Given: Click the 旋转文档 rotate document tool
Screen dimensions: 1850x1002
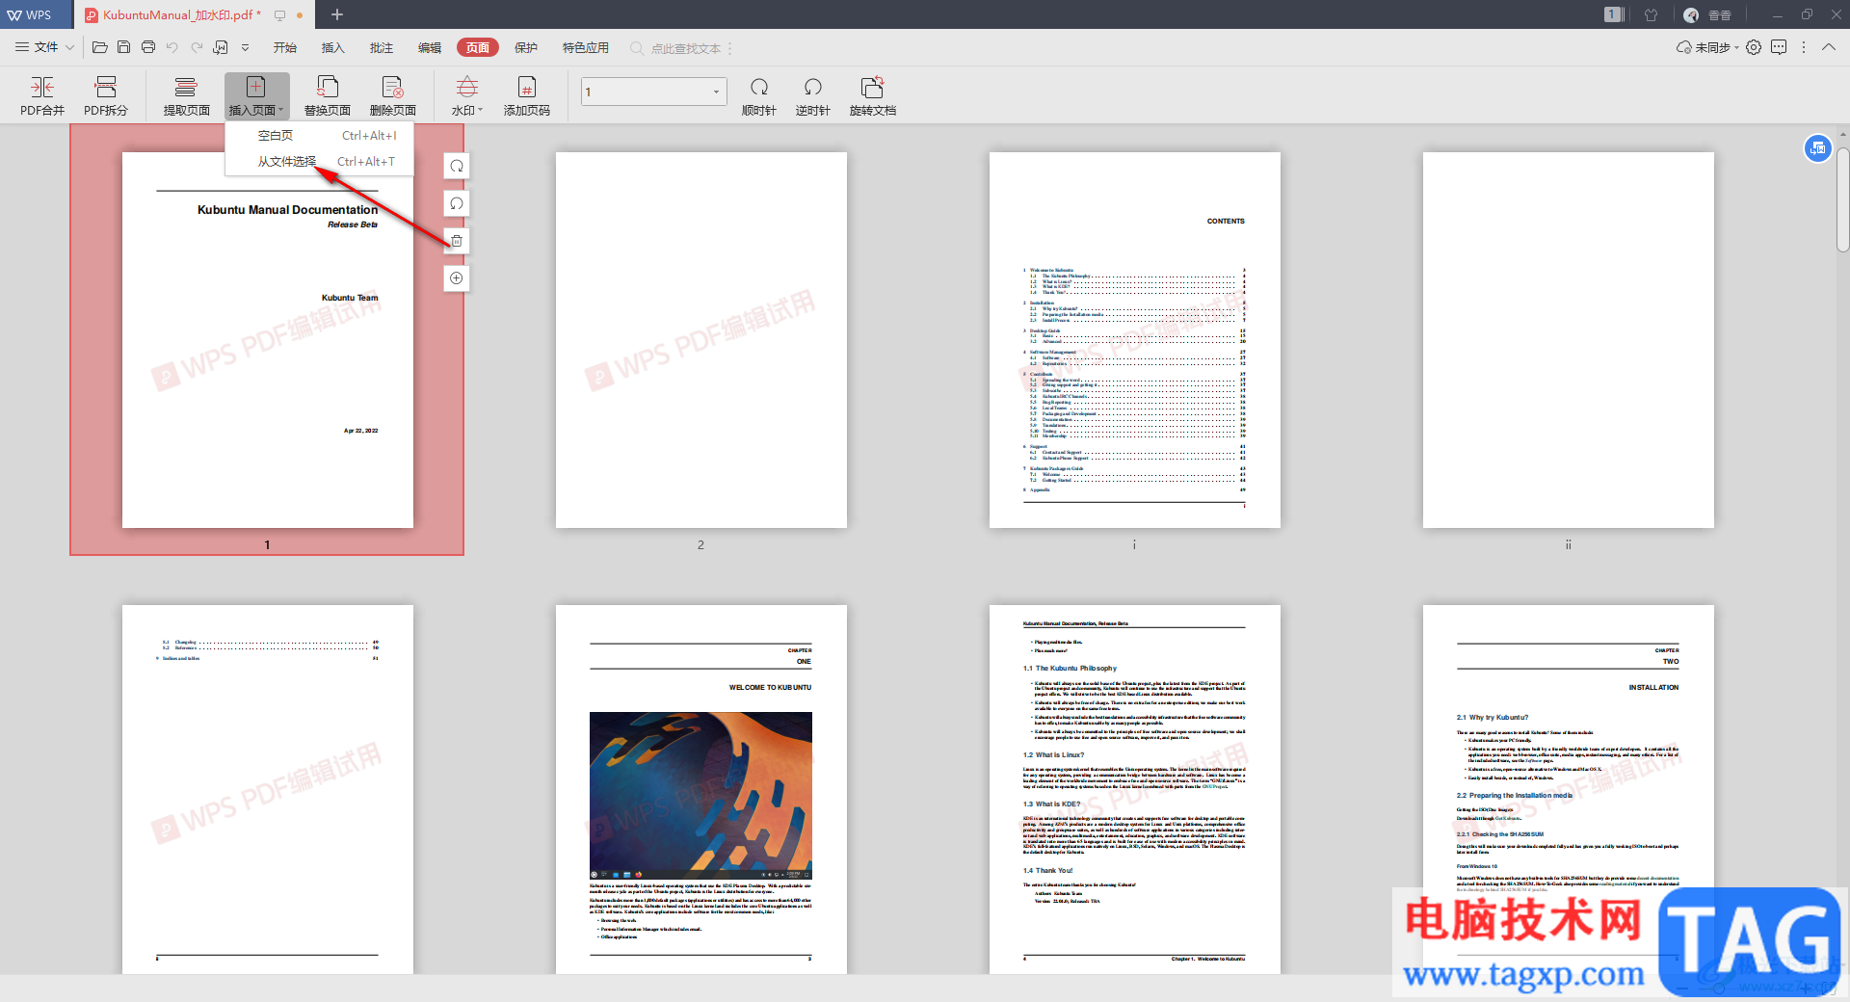Looking at the screenshot, I should (873, 95).
